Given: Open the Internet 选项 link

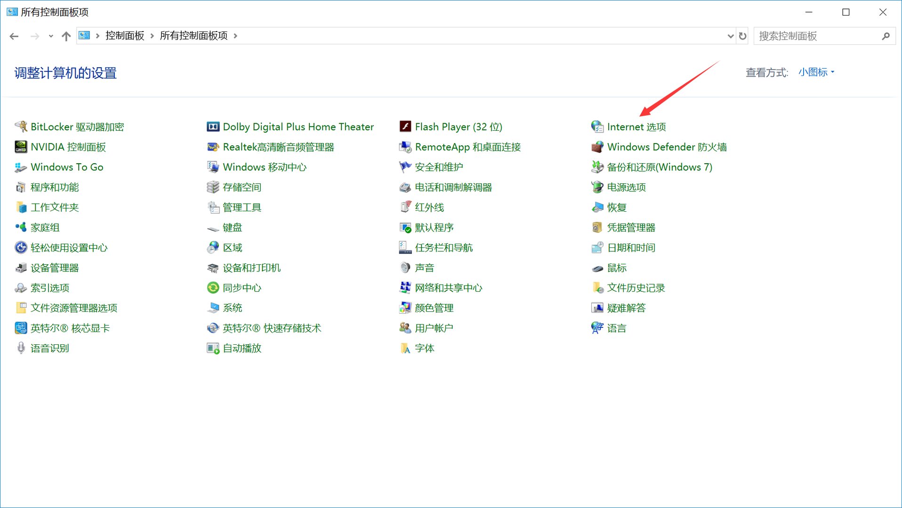Looking at the screenshot, I should pyautogui.click(x=636, y=127).
